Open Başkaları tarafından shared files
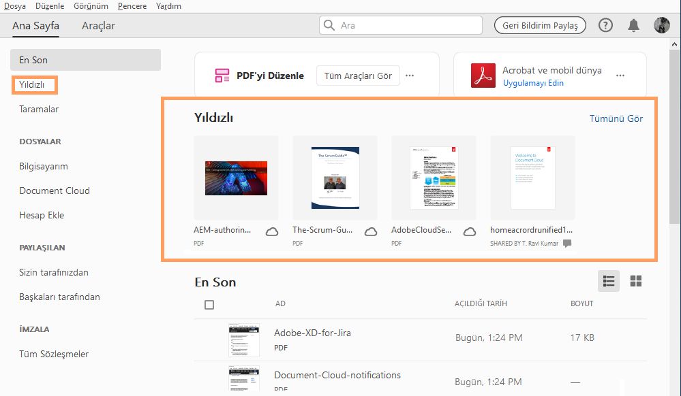Screen dimensions: 681x396 59,297
